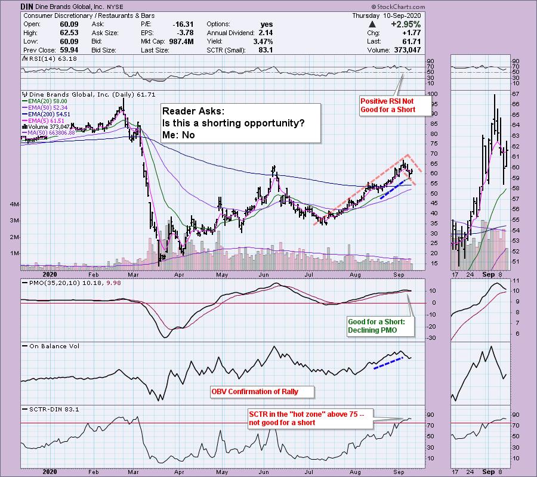Select "Consumer Discretionary / Restaurants & Bars" sector text
This screenshot has height=477, width=537.
tap(89, 16)
